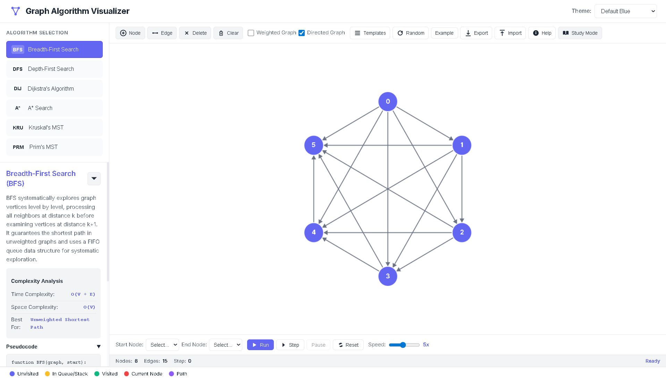The height and width of the screenshot is (380, 666).
Task: Click the Node tool plus icon
Action: click(123, 33)
